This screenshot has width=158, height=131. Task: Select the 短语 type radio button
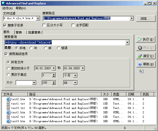59,48
